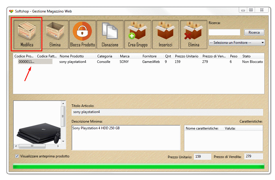This screenshot has width=275, height=180.
Task: Click the Softshop app icon in title bar
Action: pos(11,11)
